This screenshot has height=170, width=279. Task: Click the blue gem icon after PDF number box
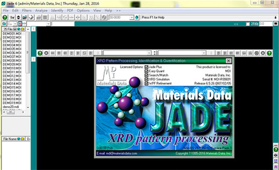click(137, 17)
